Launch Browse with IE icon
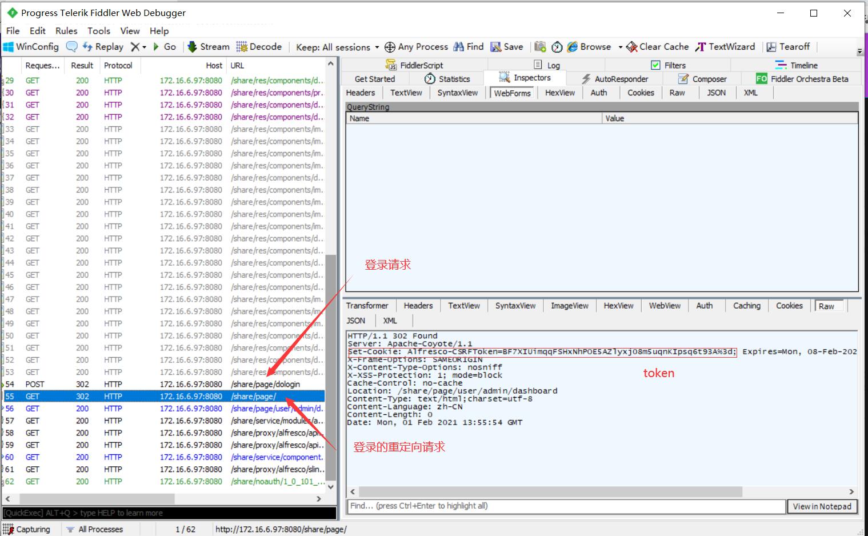 [x=589, y=47]
